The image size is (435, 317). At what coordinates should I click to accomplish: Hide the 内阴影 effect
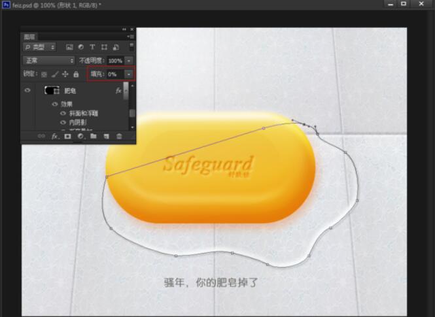[63, 122]
